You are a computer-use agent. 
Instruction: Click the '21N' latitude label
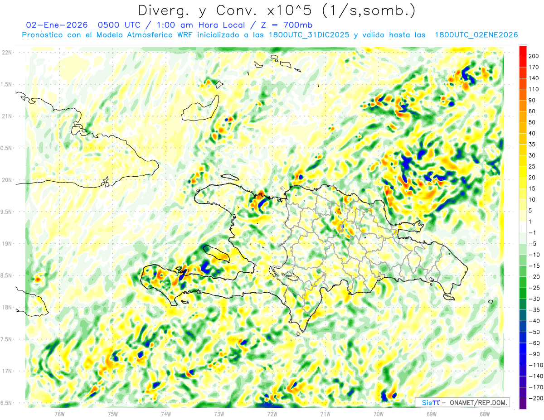click(x=7, y=116)
